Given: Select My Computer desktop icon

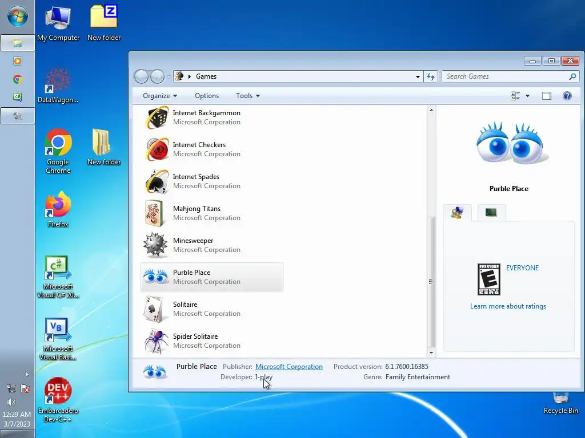Looking at the screenshot, I should point(58,23).
